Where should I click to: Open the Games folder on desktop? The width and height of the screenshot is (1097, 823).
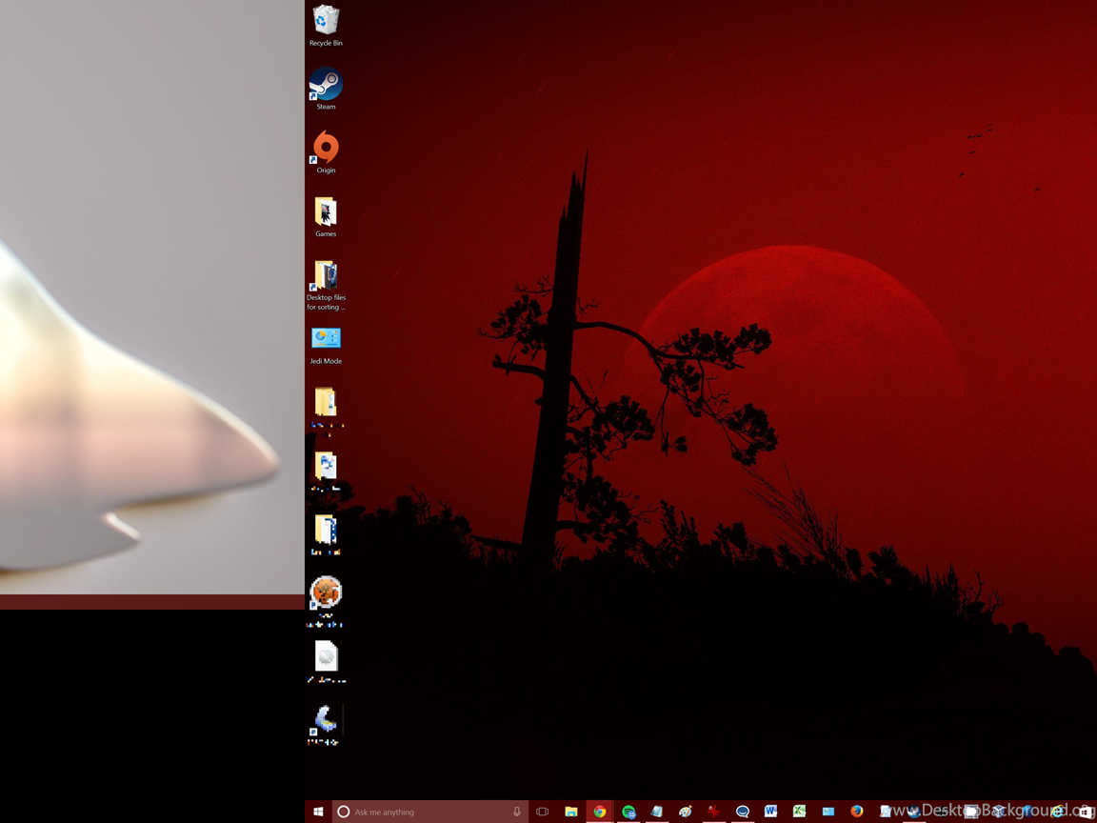(326, 212)
